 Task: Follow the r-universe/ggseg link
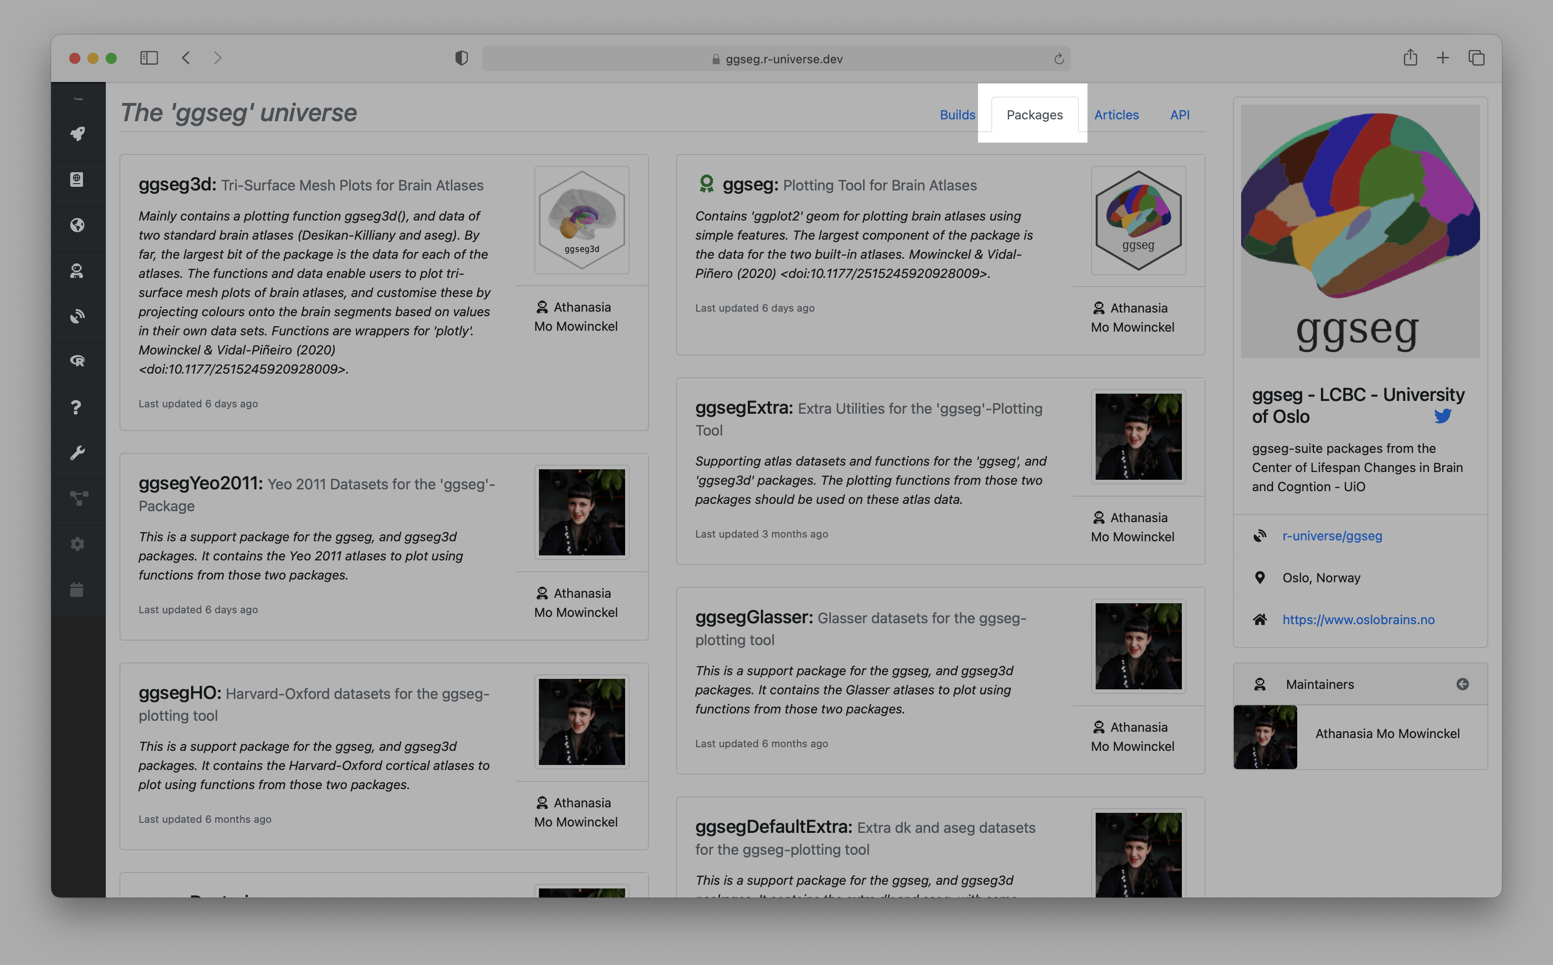[x=1332, y=536]
